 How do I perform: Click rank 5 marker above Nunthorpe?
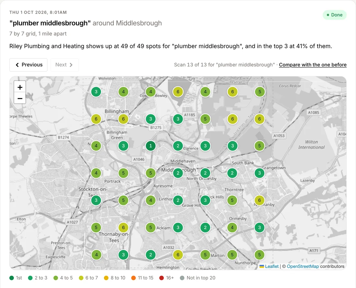coord(232,255)
